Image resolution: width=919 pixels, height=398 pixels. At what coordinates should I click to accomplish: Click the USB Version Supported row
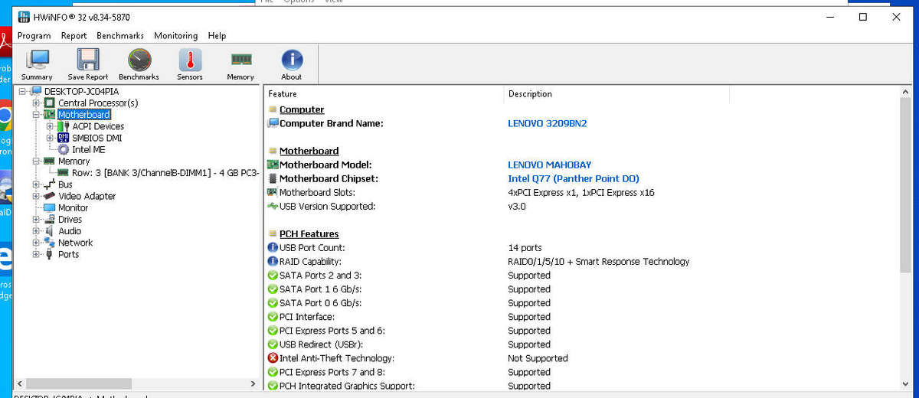tap(582, 206)
